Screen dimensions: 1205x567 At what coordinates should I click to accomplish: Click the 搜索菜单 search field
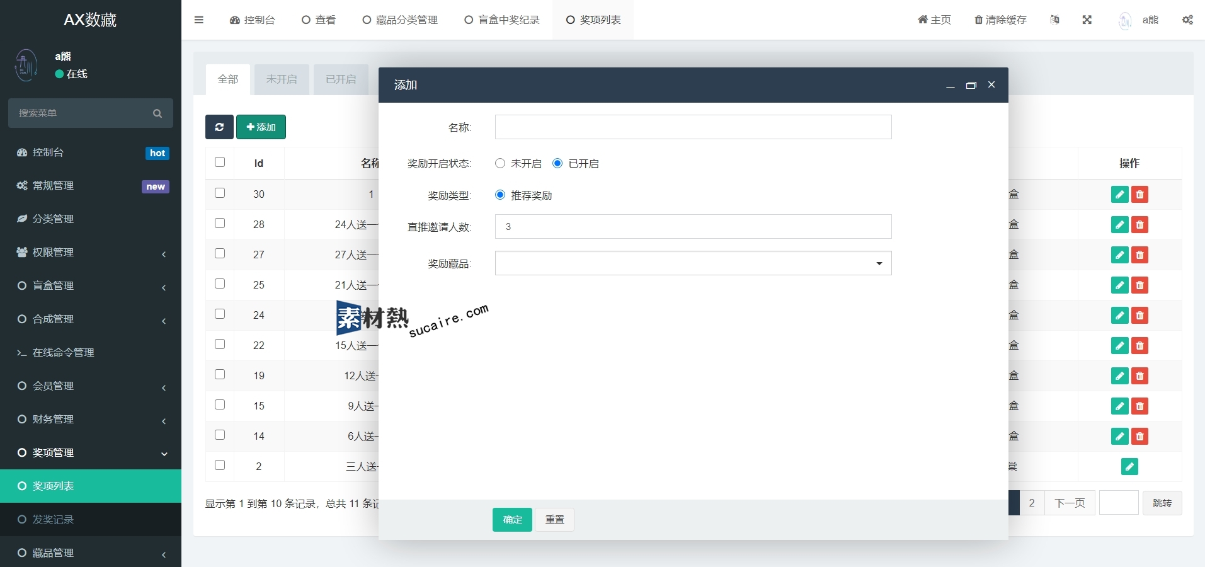[x=91, y=113]
